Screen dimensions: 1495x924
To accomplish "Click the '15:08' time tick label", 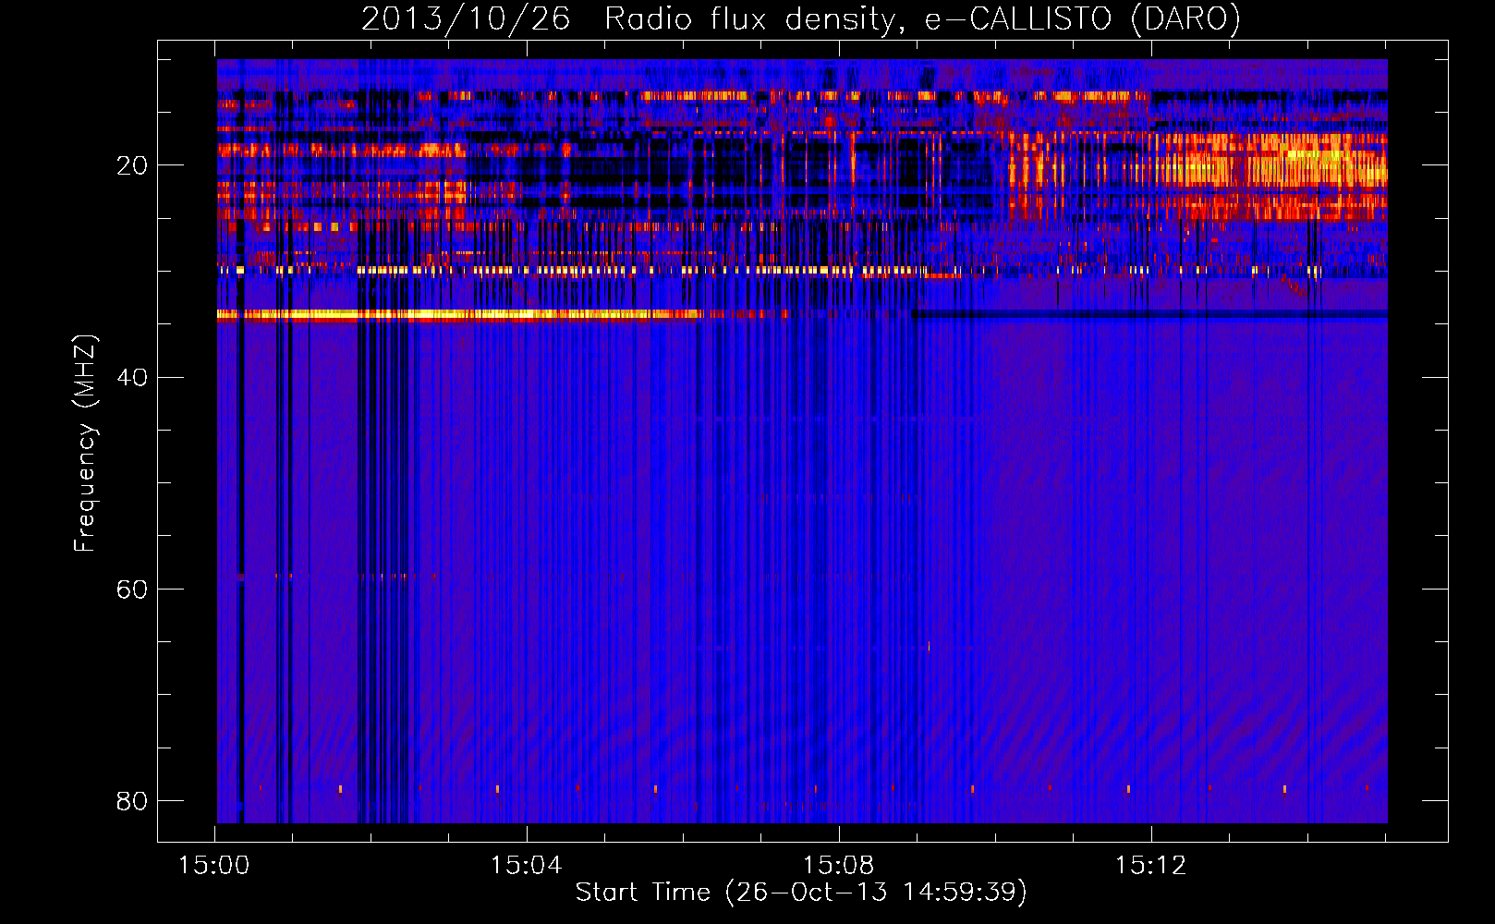I will click(838, 866).
